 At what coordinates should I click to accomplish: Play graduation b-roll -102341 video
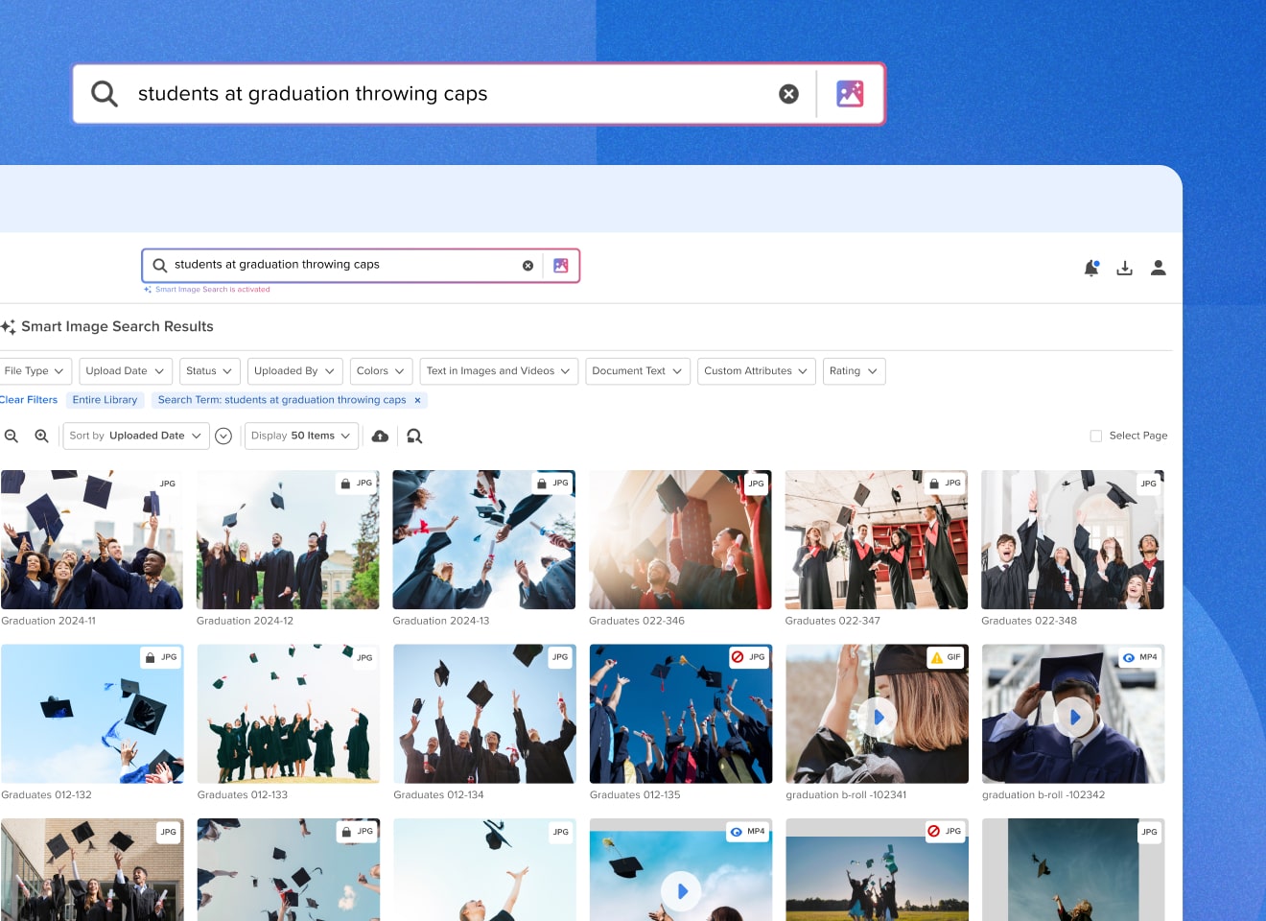[x=877, y=717]
